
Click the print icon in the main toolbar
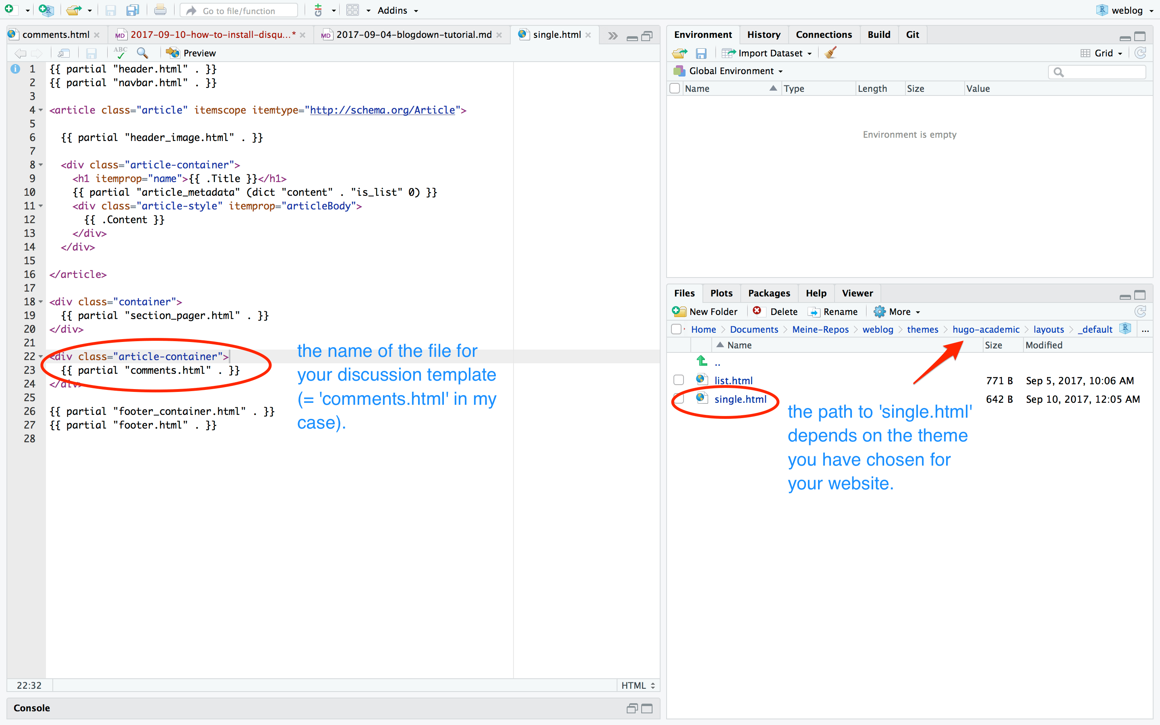pos(160,10)
